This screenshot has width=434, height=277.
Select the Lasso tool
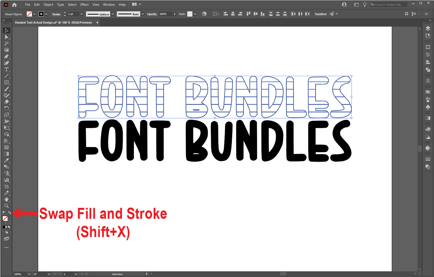(6, 50)
